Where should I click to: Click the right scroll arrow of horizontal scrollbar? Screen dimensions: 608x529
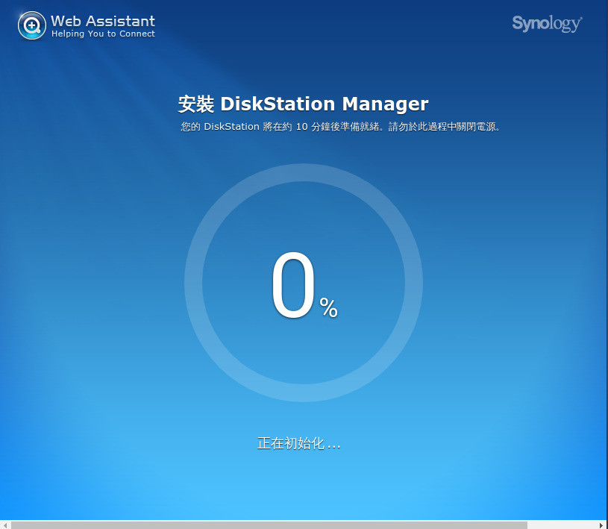(602, 525)
